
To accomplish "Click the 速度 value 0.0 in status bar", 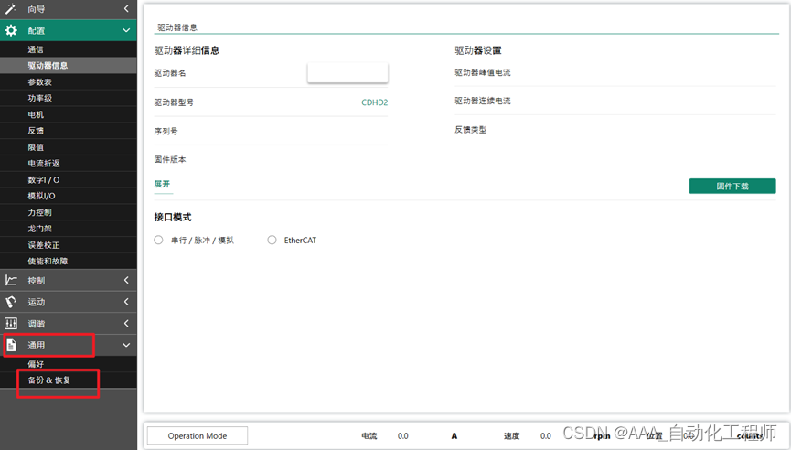I will point(545,436).
